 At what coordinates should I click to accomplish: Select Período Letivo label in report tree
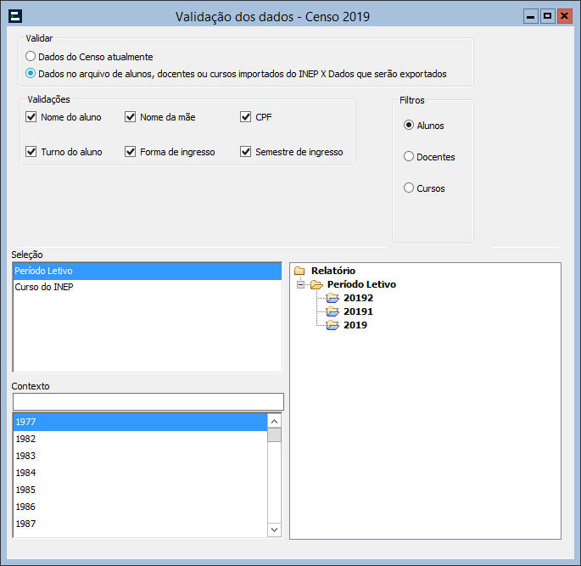[x=361, y=284]
